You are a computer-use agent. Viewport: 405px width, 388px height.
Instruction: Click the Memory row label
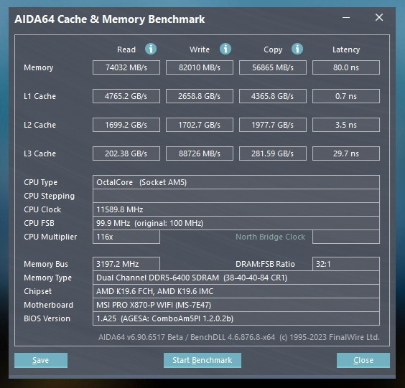39,67
